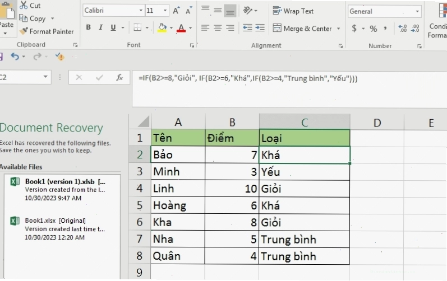Click the Redo arrow icon
Screen dimensions: 447x281
click(38, 57)
